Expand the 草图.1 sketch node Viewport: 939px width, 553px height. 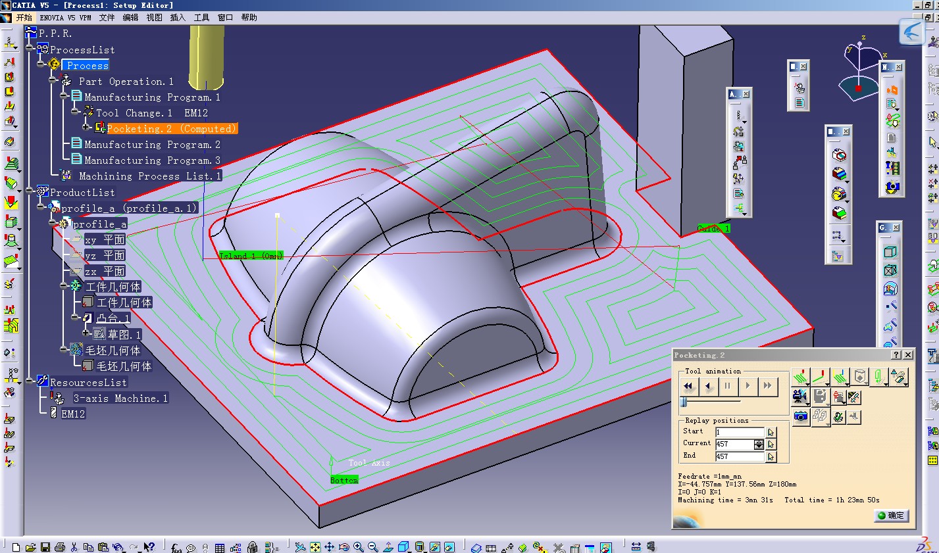point(86,334)
